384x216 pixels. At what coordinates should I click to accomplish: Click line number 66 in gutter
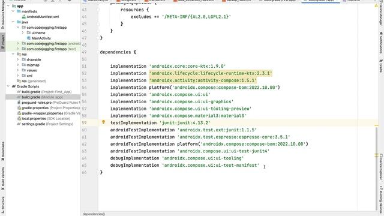click(x=84, y=172)
